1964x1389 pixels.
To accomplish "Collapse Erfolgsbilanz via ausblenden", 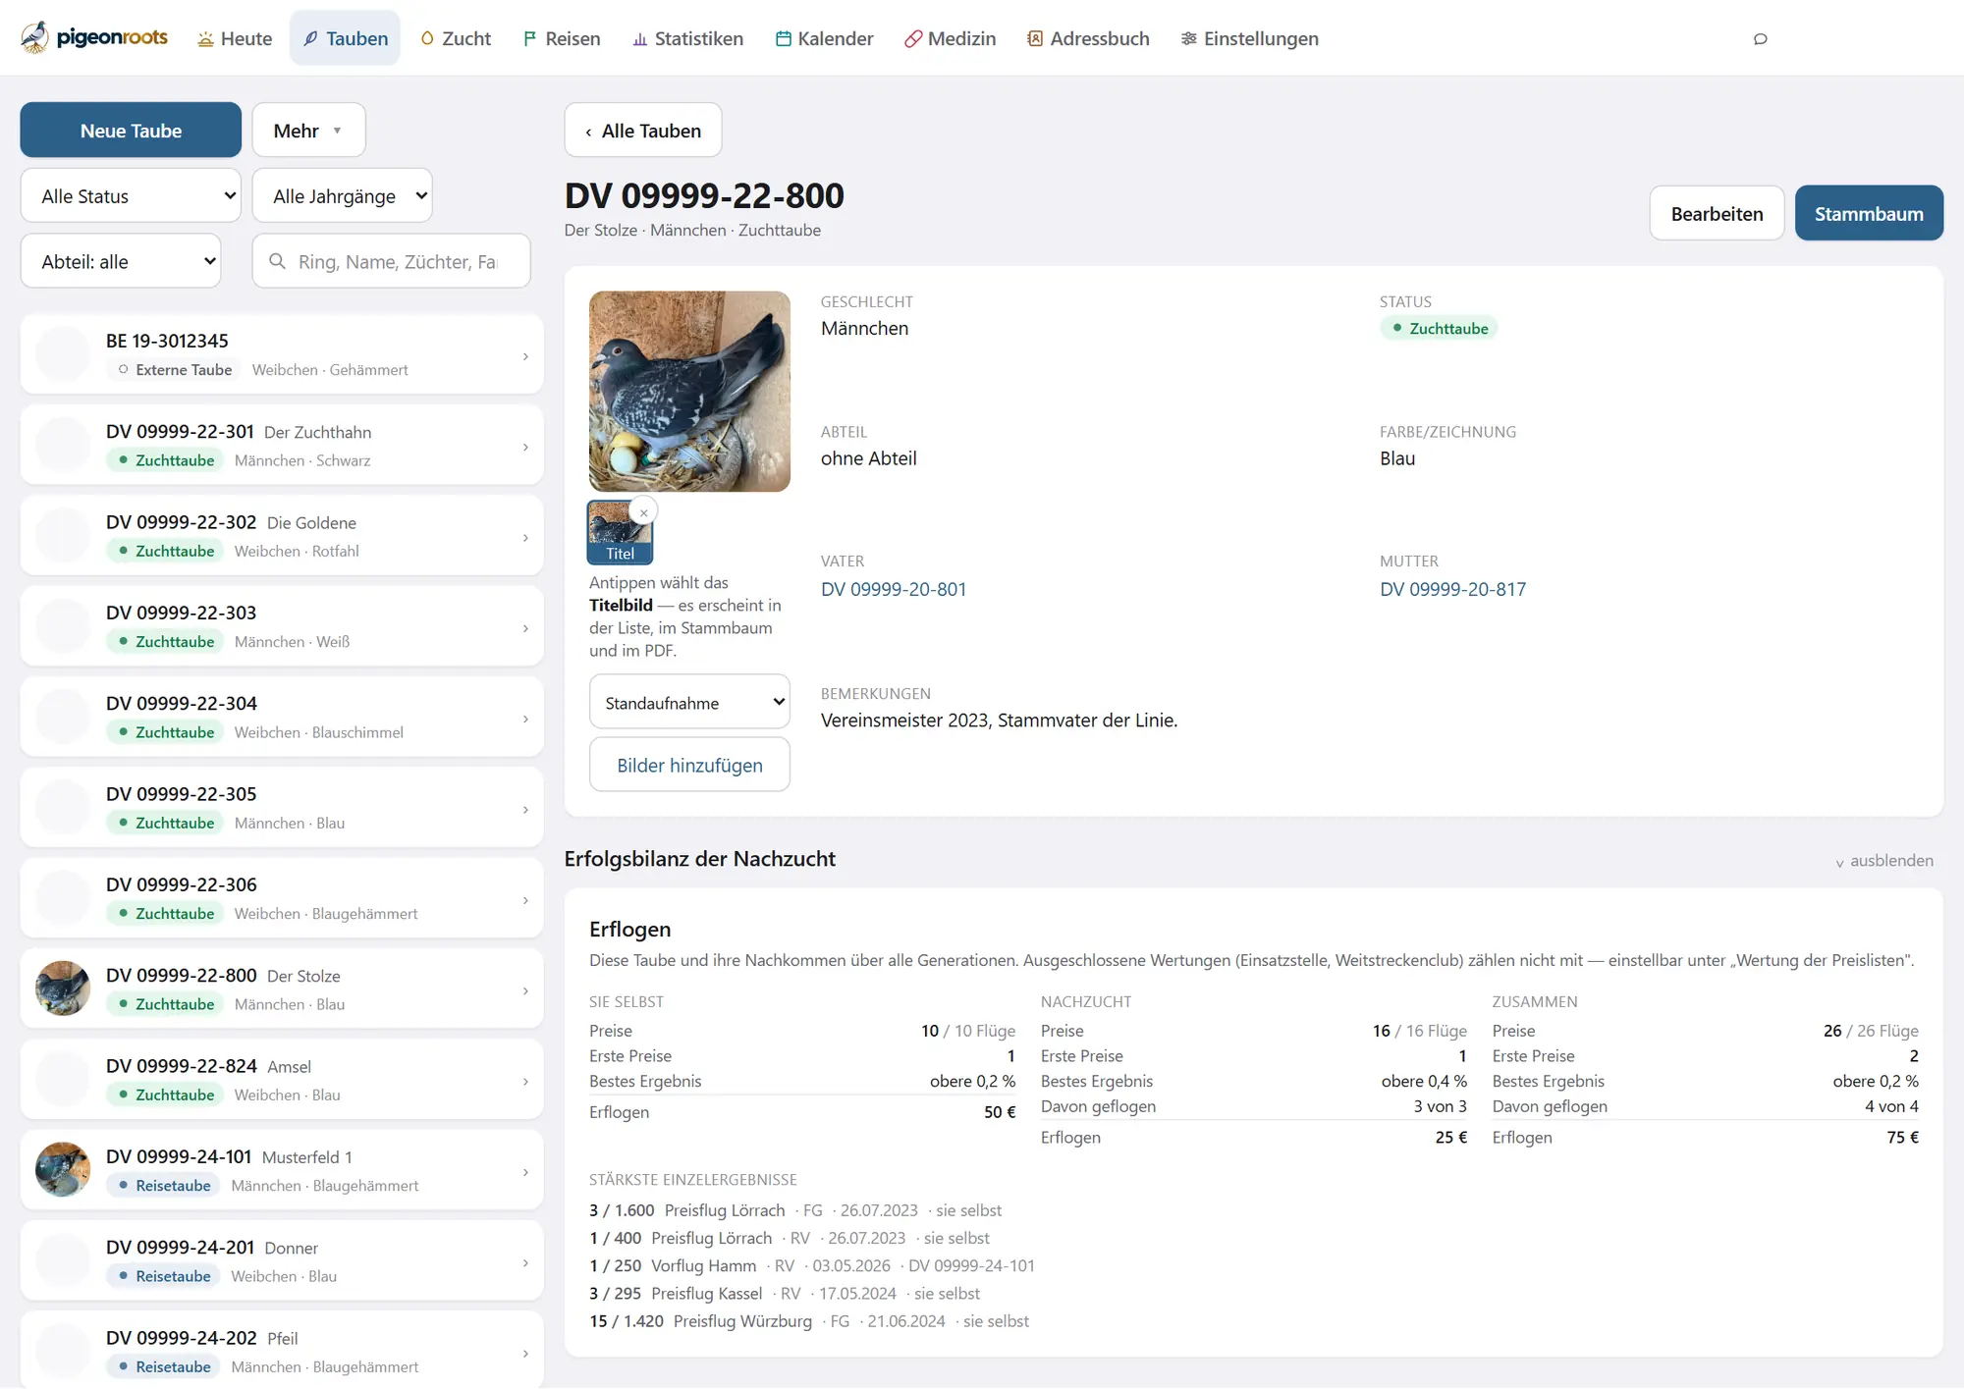I will (1883, 861).
